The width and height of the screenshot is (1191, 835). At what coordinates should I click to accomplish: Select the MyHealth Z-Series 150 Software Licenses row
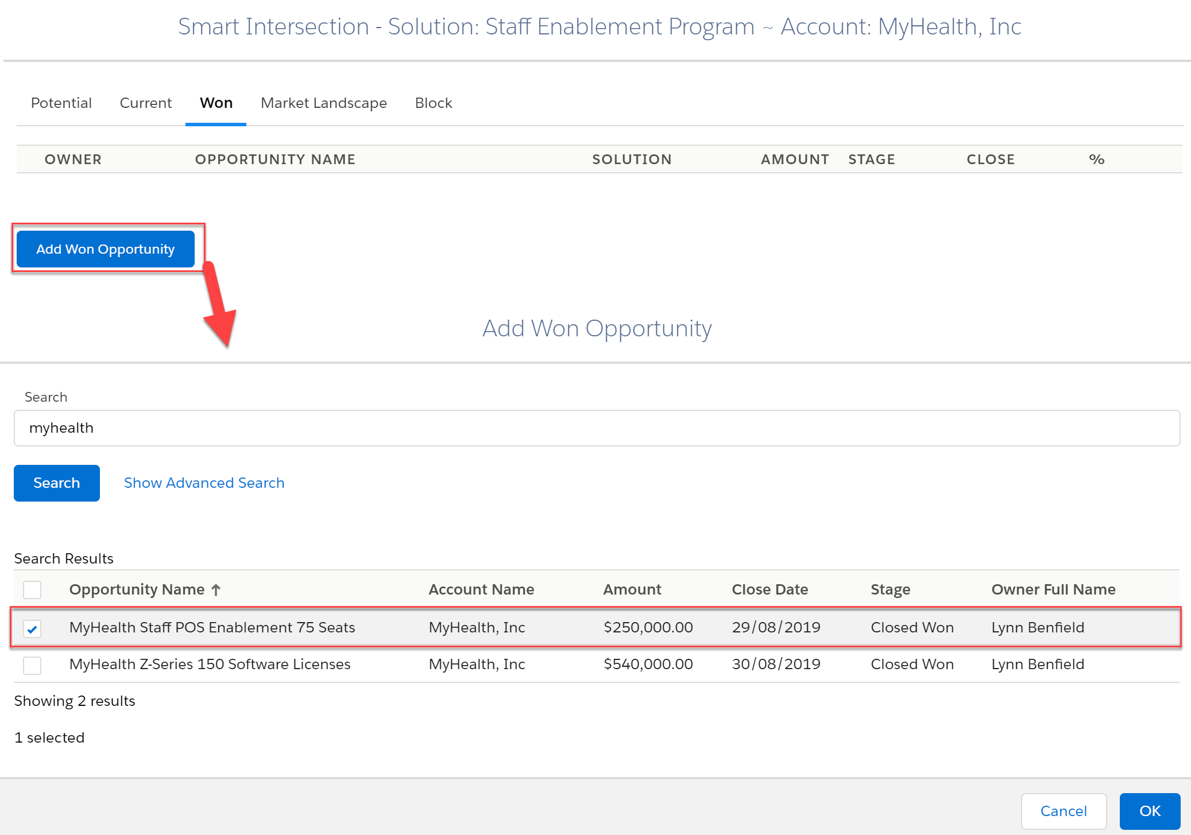click(596, 664)
